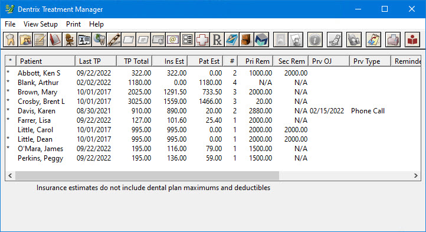Click the chain link icon
This screenshot has height=232, width=426.
tap(113, 40)
